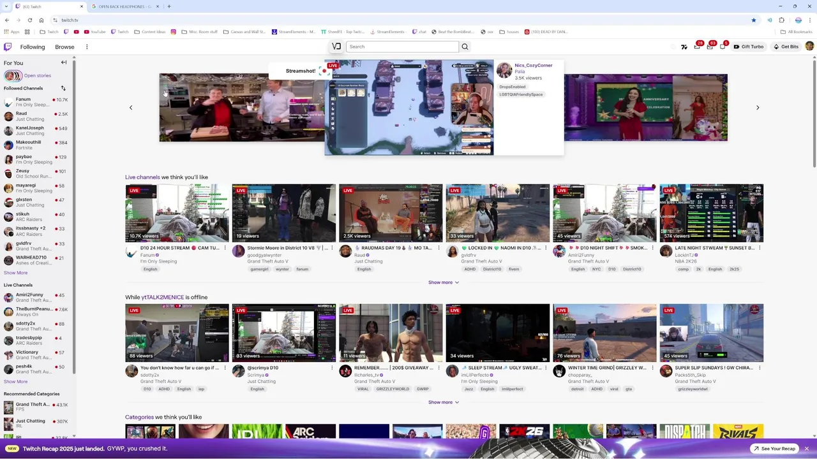
Task: Open RAUDMAS DAY 19 stream thumbnail
Action: coord(391,213)
